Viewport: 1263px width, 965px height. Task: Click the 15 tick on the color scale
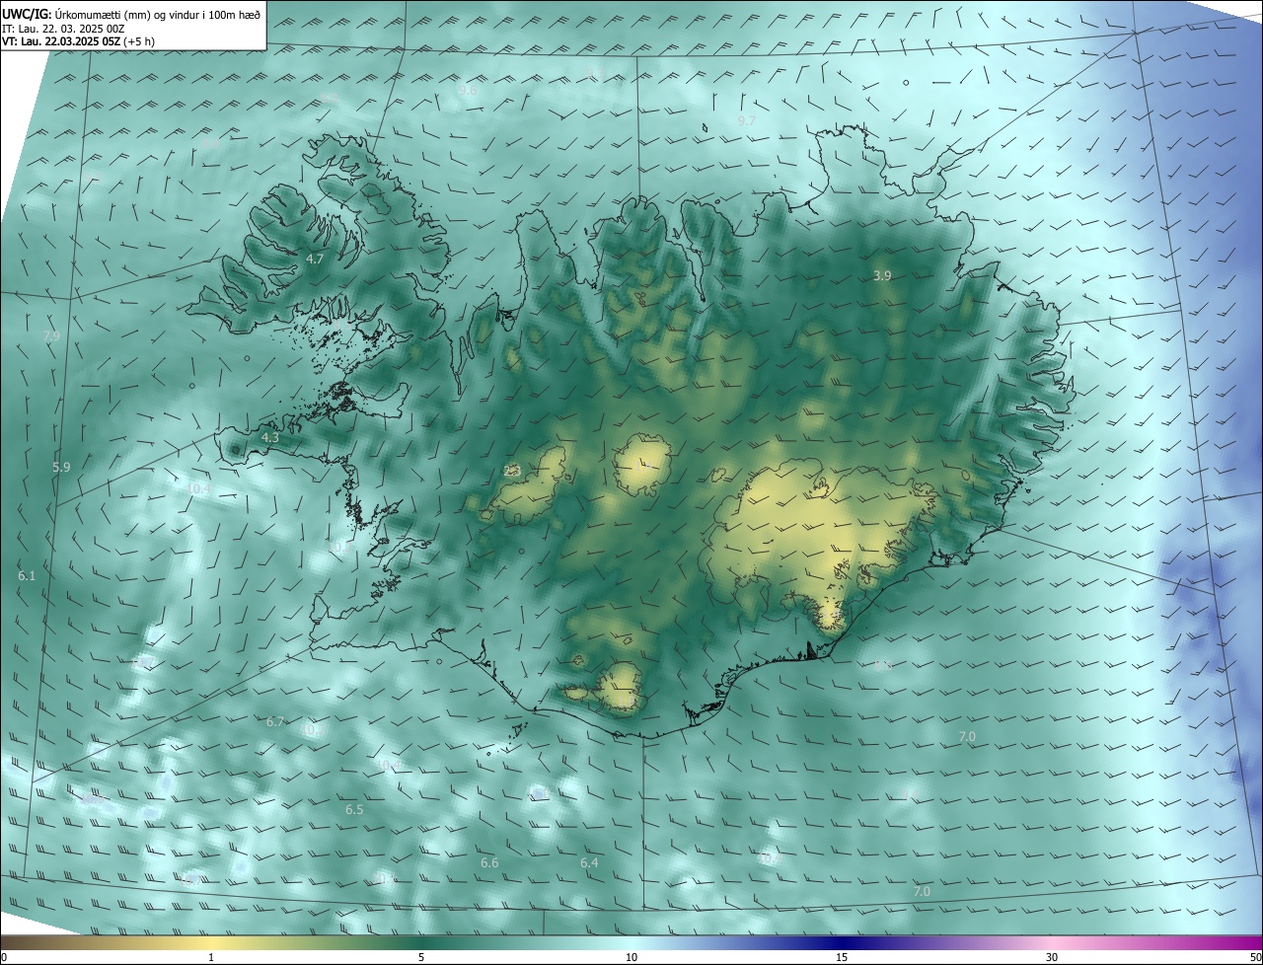coord(842,957)
